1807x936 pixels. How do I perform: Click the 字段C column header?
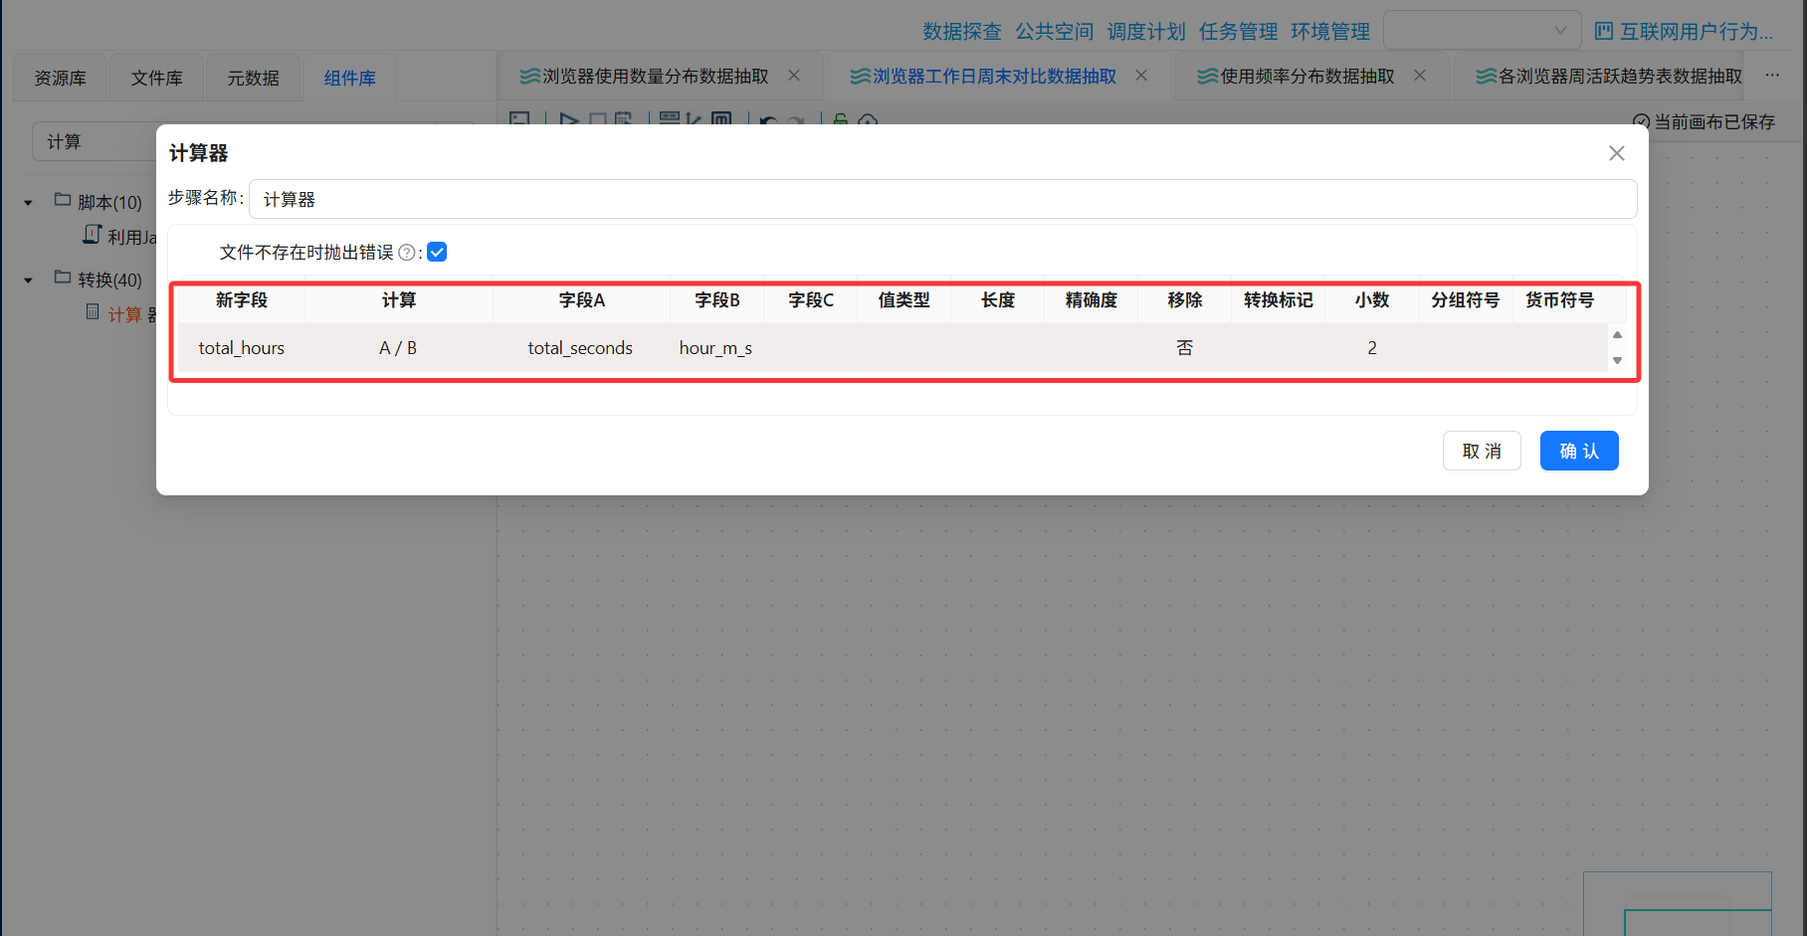(x=811, y=300)
